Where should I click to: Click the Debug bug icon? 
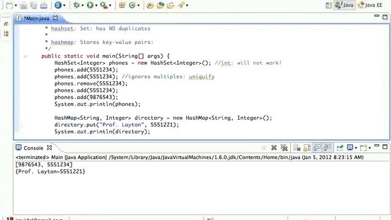coord(76,5)
